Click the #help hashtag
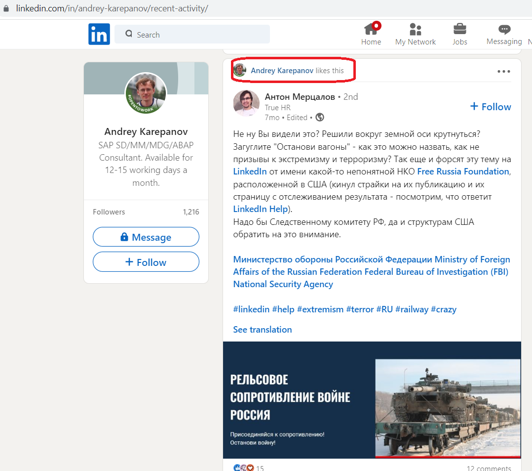The height and width of the screenshot is (471, 532). (283, 309)
